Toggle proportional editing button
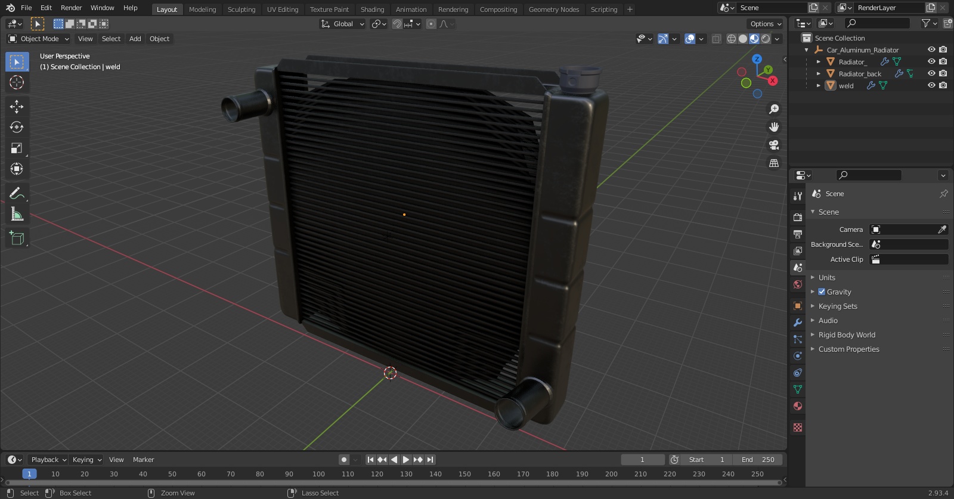Screen dimensions: 954x499 point(431,24)
